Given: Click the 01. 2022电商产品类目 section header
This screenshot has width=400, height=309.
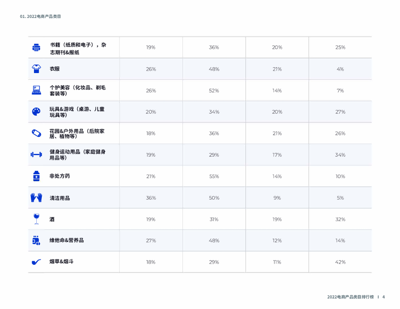Looking at the screenshot, I should [x=41, y=16].
